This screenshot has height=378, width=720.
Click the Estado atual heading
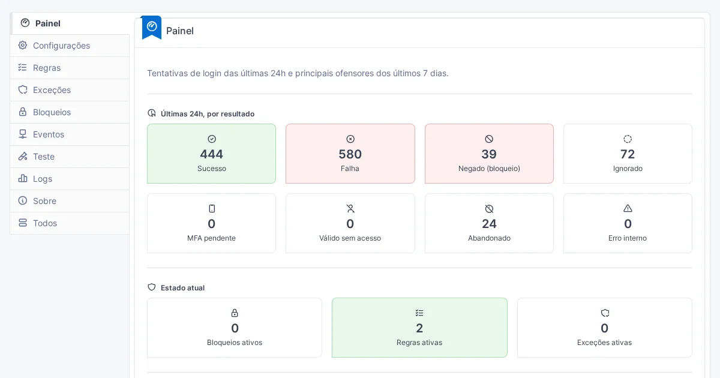(x=182, y=287)
